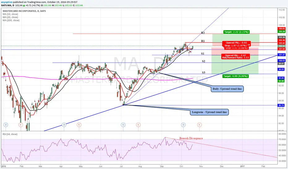288x169 pixels.
Task: Select the MA (10, close) indicator label
Action: coord(10,14)
